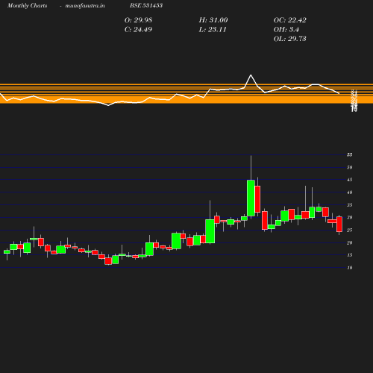
Task: Click the 55 price axis label
Action: click(350, 155)
